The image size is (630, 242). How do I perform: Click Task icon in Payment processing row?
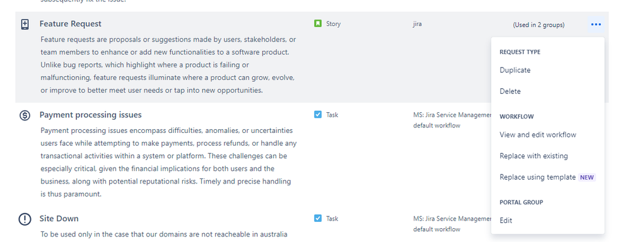(x=318, y=115)
